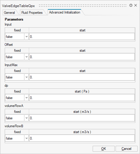Expand the Input fixed dropdown

pyautogui.click(x=26, y=37)
